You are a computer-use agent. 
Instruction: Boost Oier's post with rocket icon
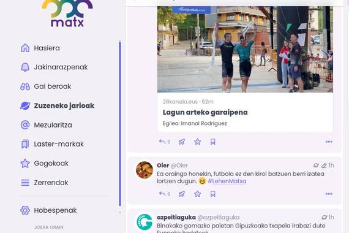point(182,194)
